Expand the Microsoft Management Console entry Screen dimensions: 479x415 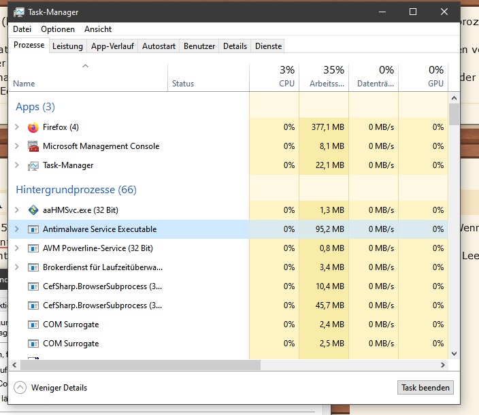(17, 146)
